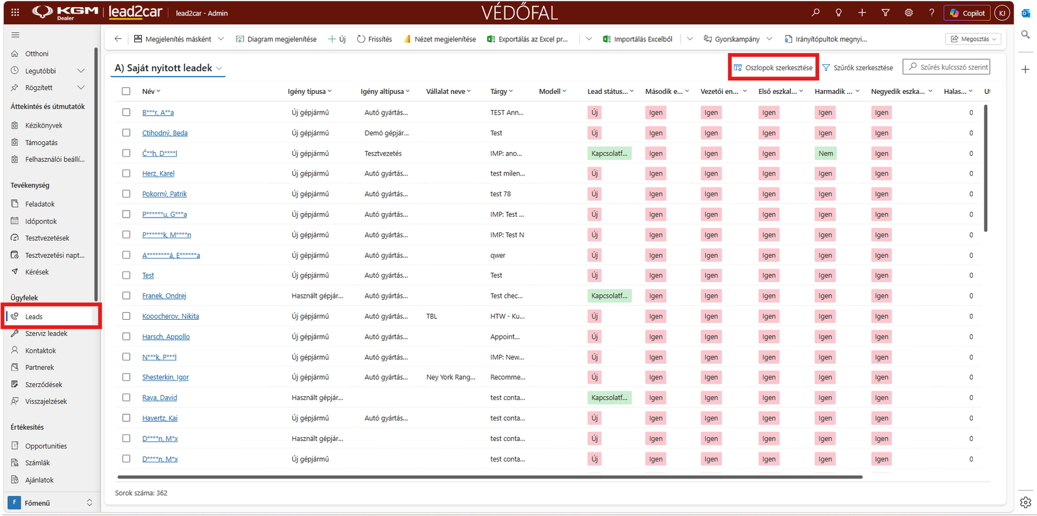Check the row checkbox for Ctihodný, Beda

(126, 133)
